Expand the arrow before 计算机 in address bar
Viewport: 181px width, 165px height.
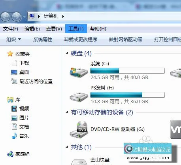tap(39, 16)
